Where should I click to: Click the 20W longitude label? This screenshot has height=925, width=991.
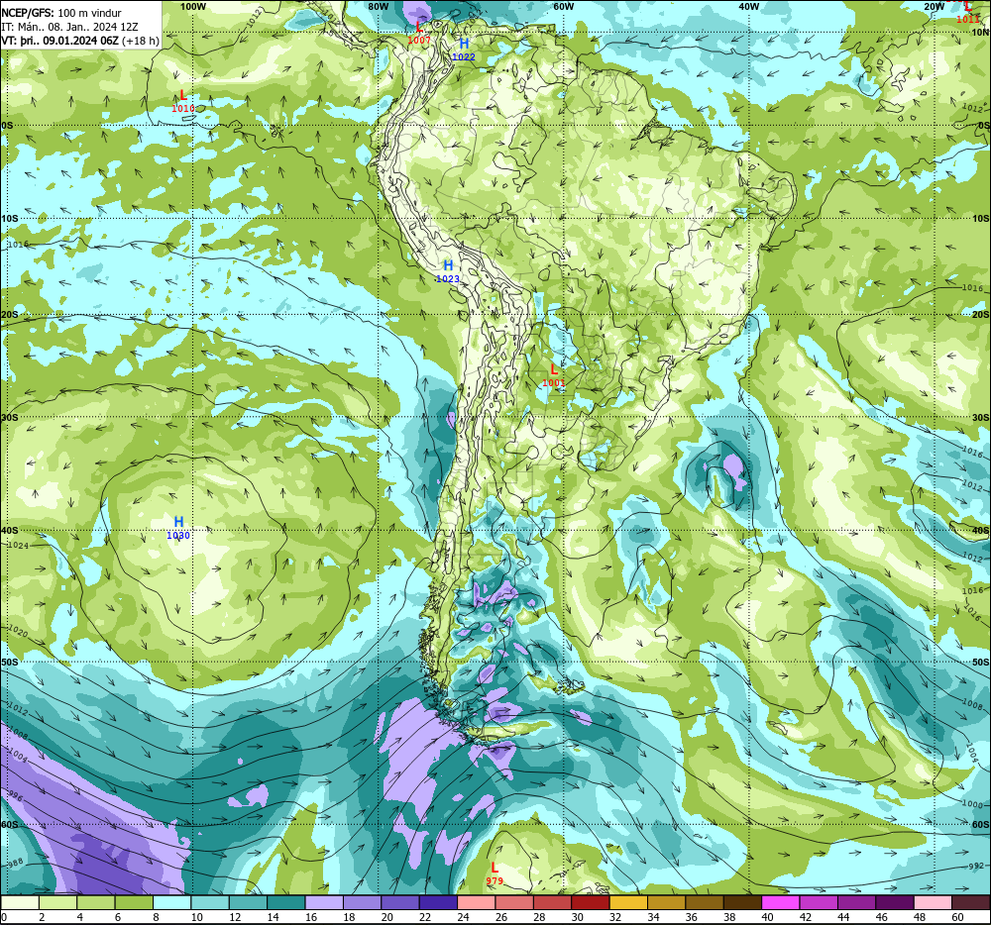(x=934, y=6)
